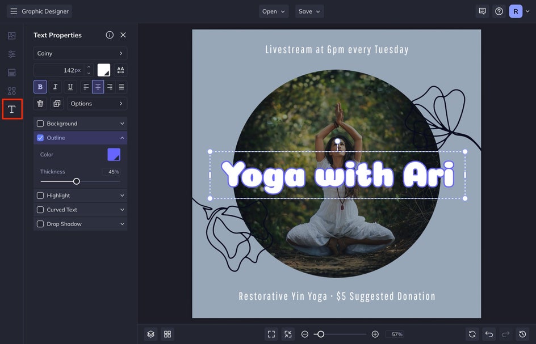This screenshot has width=536, height=344.
Task: Increase font size with up stepper
Action: (89, 67)
